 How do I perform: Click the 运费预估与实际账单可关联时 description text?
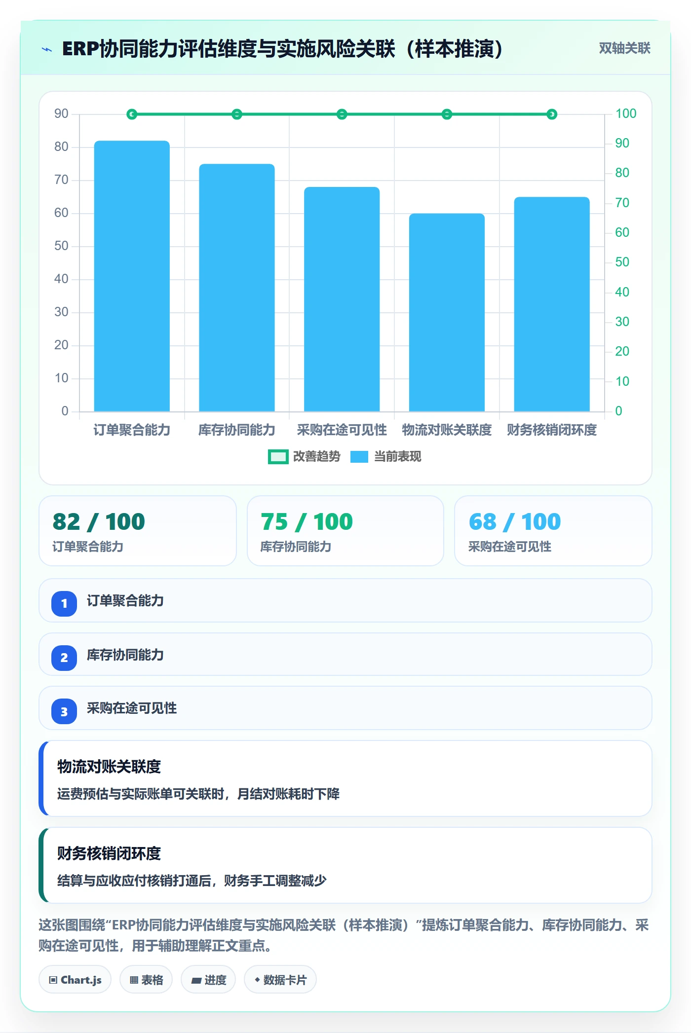click(x=198, y=794)
